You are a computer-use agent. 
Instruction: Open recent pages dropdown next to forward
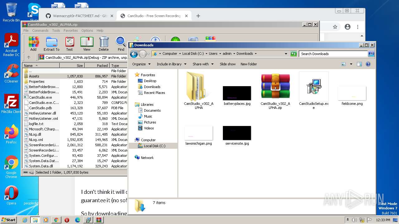click(148, 54)
